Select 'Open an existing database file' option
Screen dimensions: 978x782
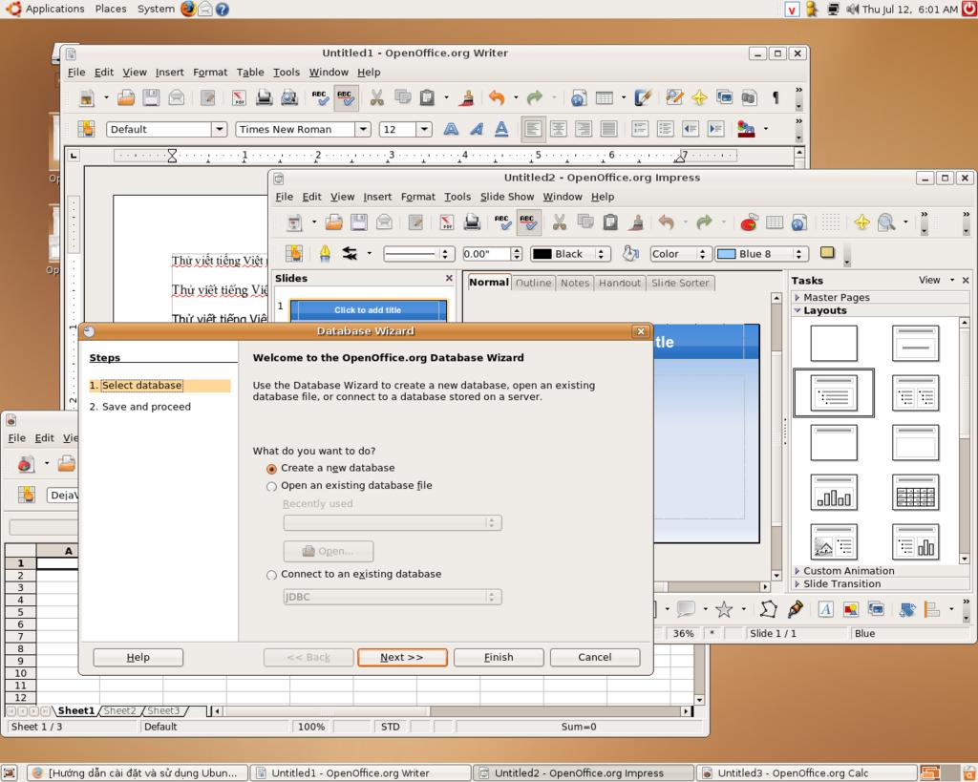click(x=272, y=486)
